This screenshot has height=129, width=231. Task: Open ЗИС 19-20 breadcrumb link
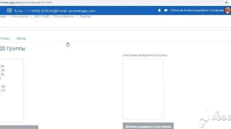click(41, 16)
